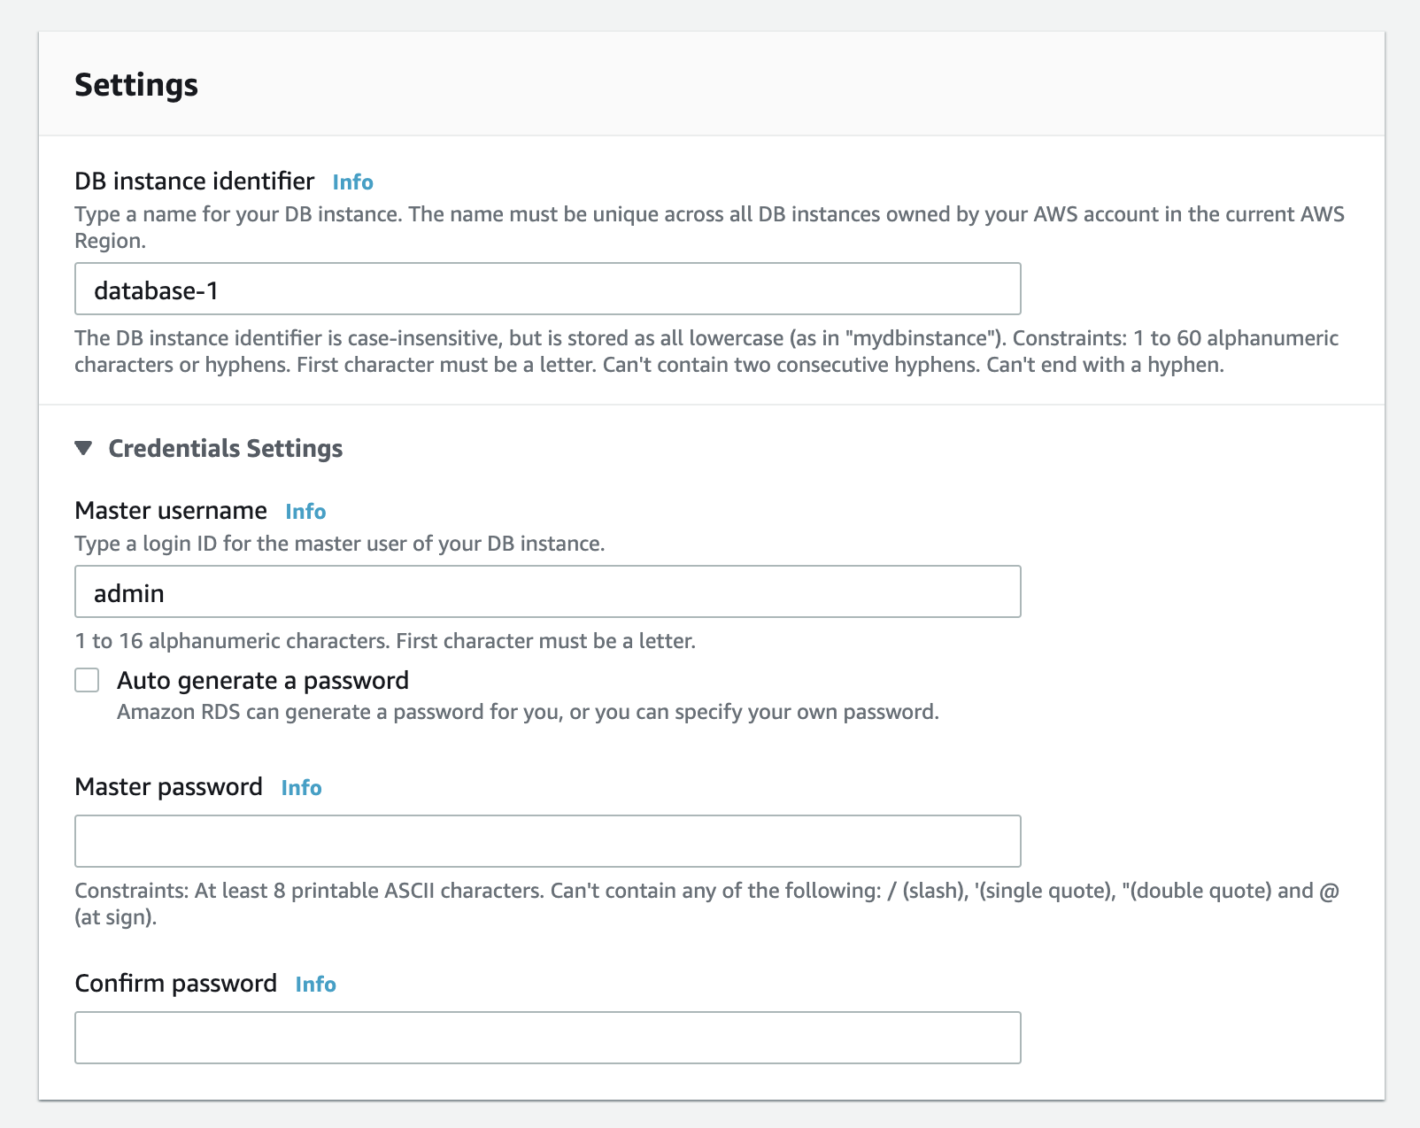Click the DB instance identifier field containing database-1
The image size is (1420, 1128).
tap(548, 289)
